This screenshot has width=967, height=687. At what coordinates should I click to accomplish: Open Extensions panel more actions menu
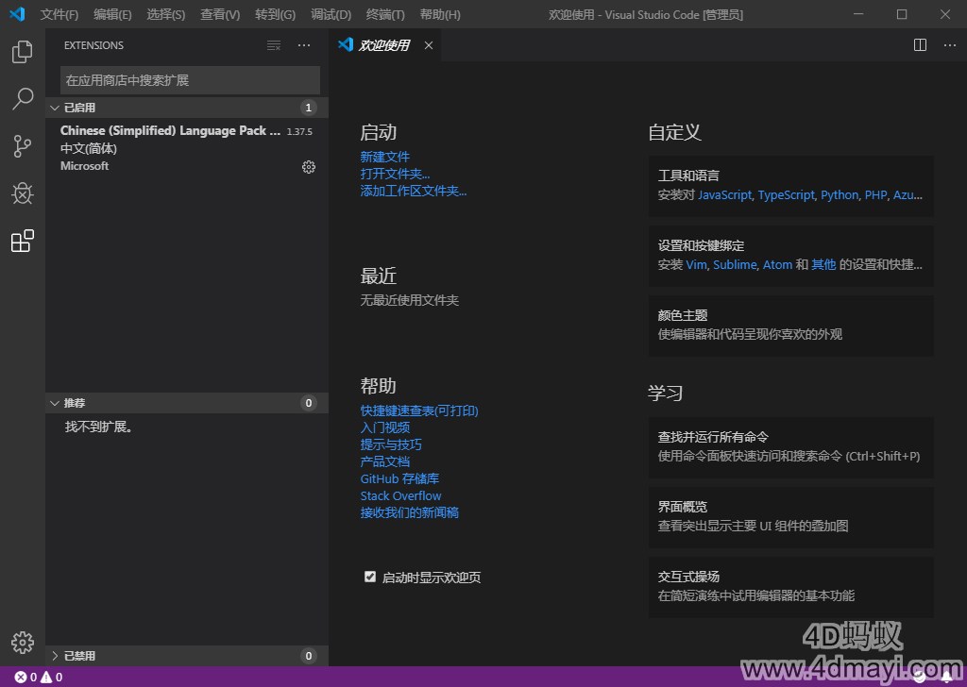point(304,45)
